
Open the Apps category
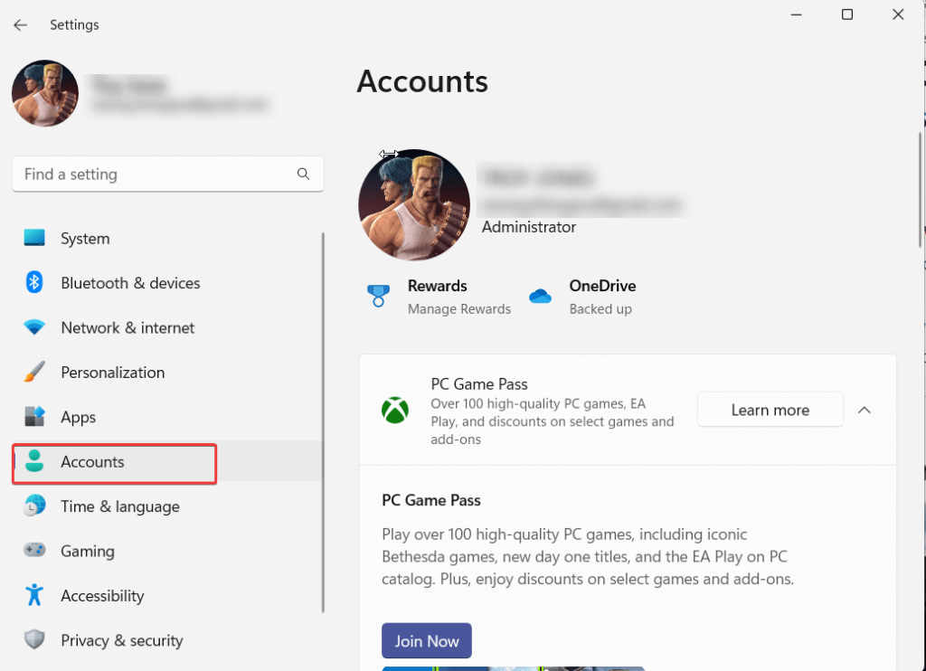coord(167,417)
